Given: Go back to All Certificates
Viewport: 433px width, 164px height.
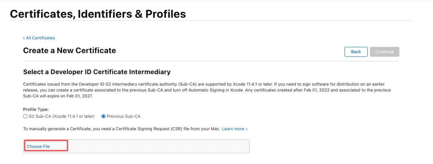Looking at the screenshot, I should 40,38.
